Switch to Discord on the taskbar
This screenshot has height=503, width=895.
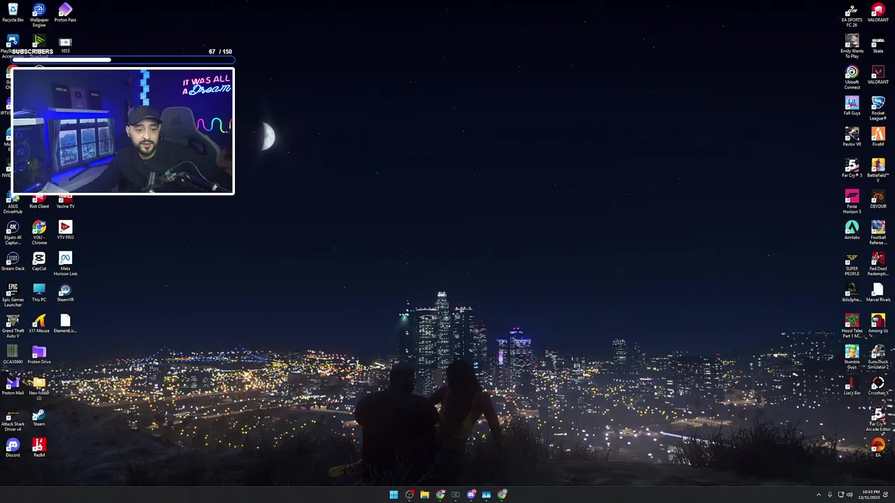tap(471, 495)
